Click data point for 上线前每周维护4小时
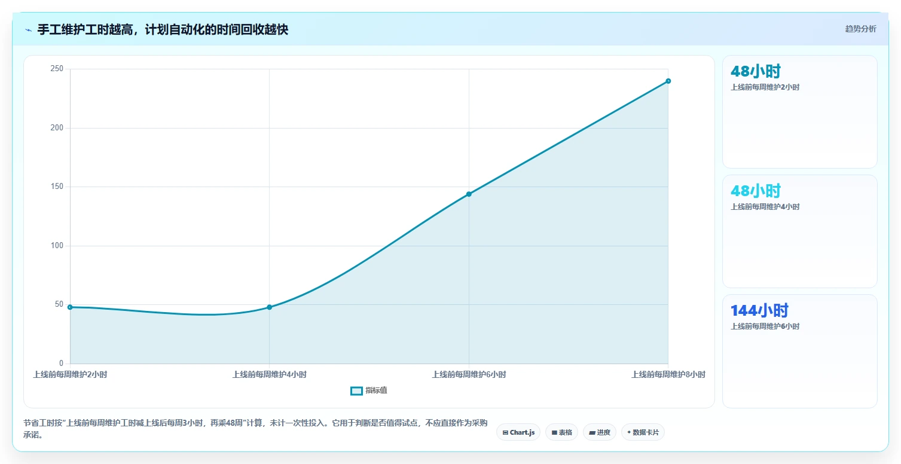901x464 pixels. click(270, 307)
